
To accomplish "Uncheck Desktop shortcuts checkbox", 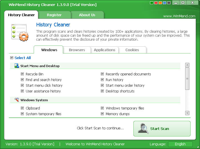I will [x=102, y=91].
